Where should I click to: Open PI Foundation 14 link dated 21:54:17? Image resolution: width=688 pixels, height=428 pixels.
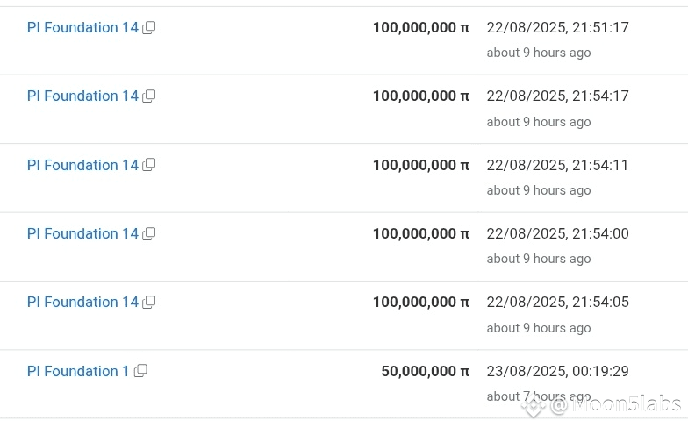click(x=82, y=96)
